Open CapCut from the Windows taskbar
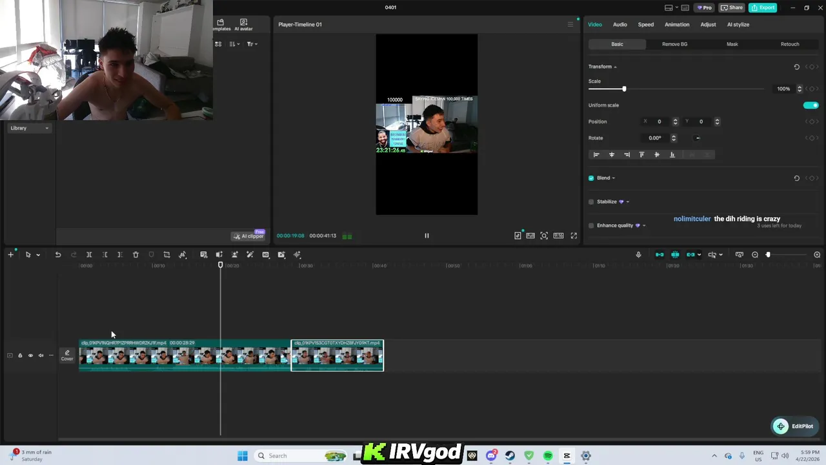Screen dimensions: 826x465 click(567, 456)
